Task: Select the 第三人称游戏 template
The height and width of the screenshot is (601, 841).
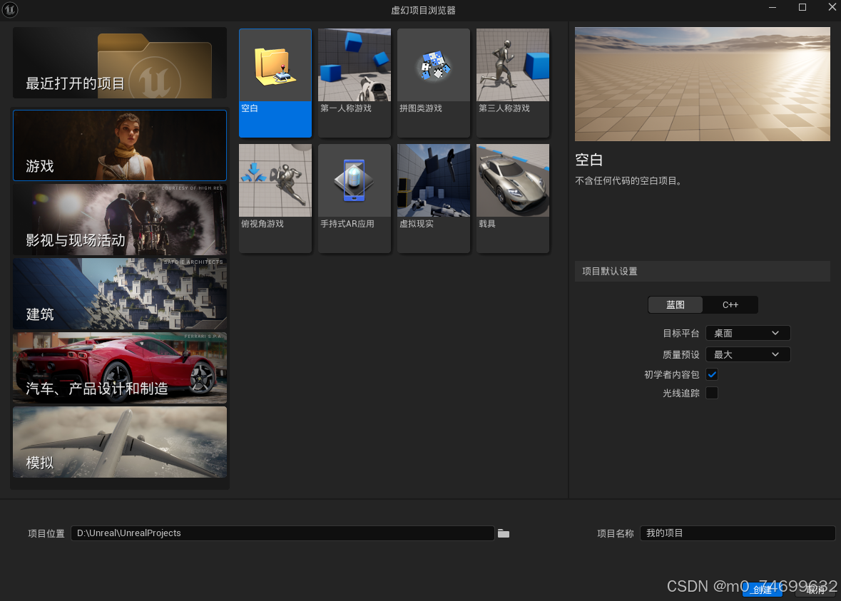Action: (513, 83)
